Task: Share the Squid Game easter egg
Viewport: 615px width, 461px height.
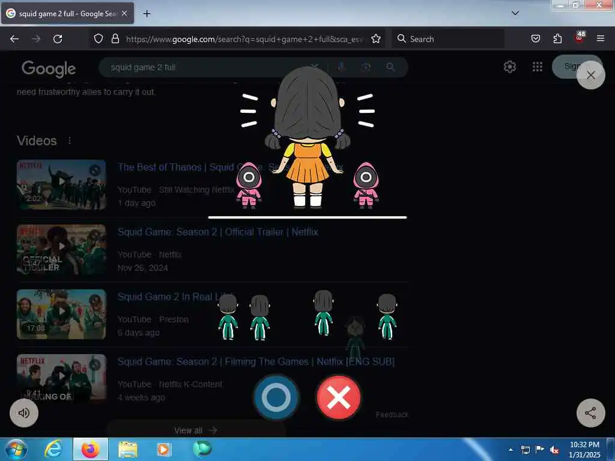Action: 591,413
